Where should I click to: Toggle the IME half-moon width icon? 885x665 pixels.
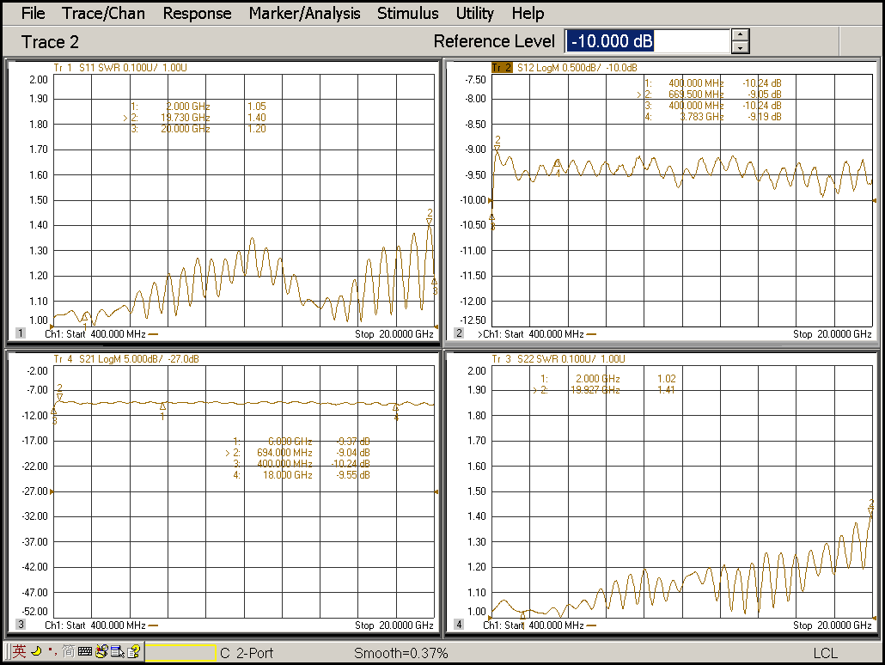[36, 651]
